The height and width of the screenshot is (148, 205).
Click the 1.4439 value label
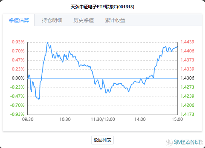click(x=187, y=42)
